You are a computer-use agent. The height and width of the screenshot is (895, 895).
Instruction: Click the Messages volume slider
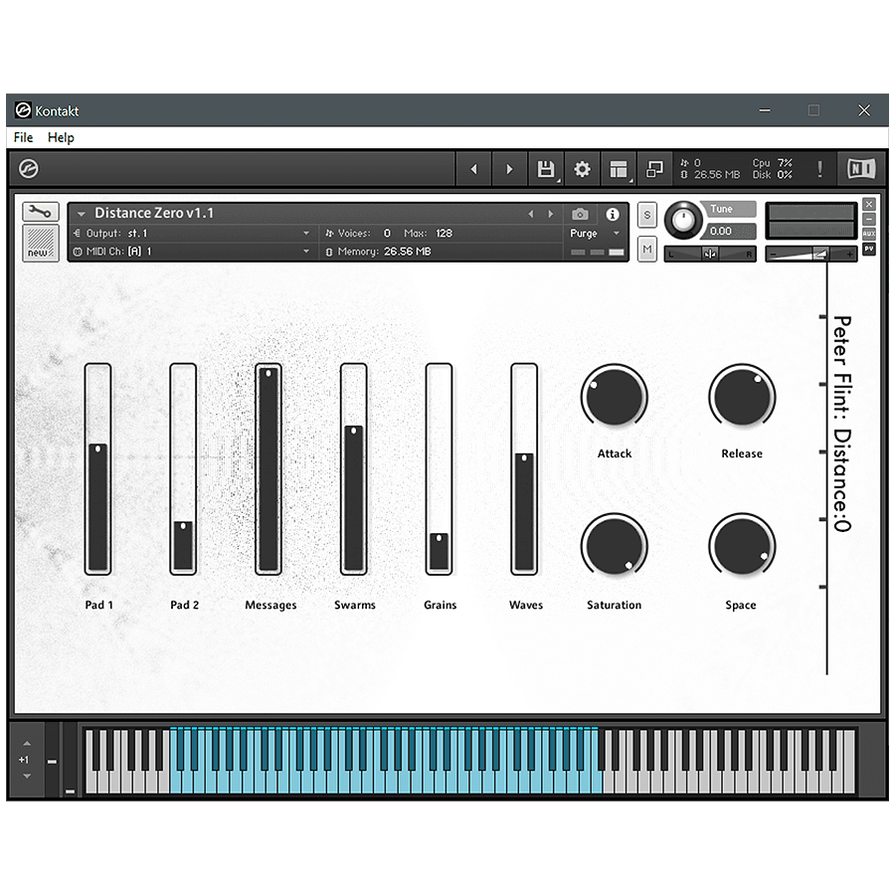268,468
